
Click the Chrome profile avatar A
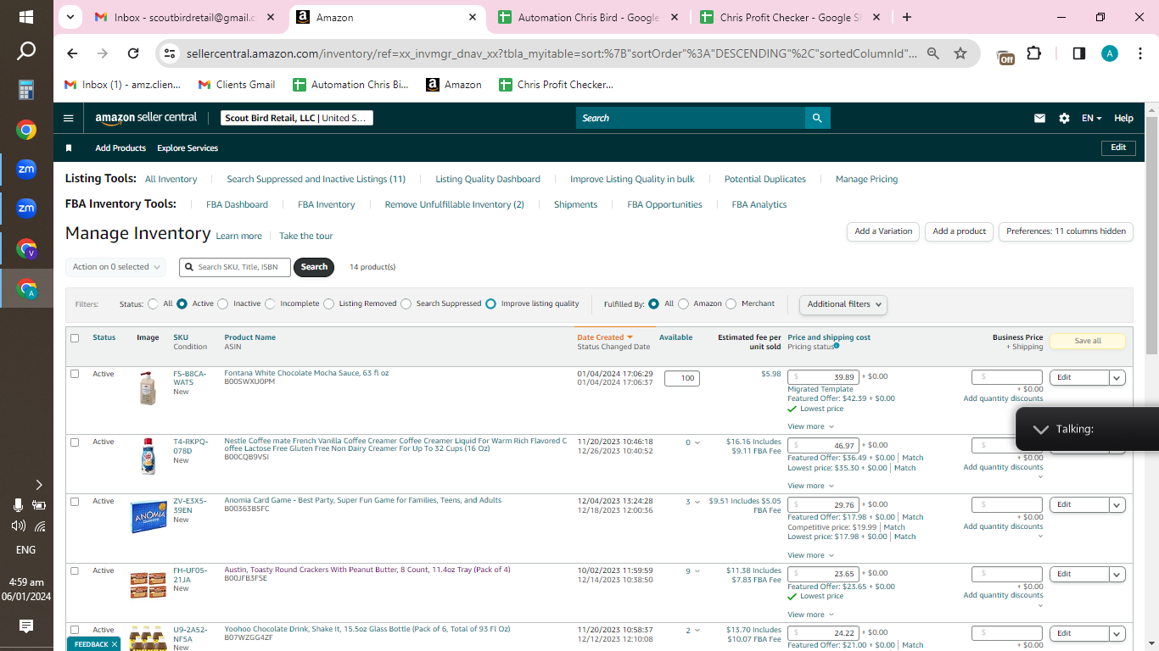click(x=1110, y=53)
